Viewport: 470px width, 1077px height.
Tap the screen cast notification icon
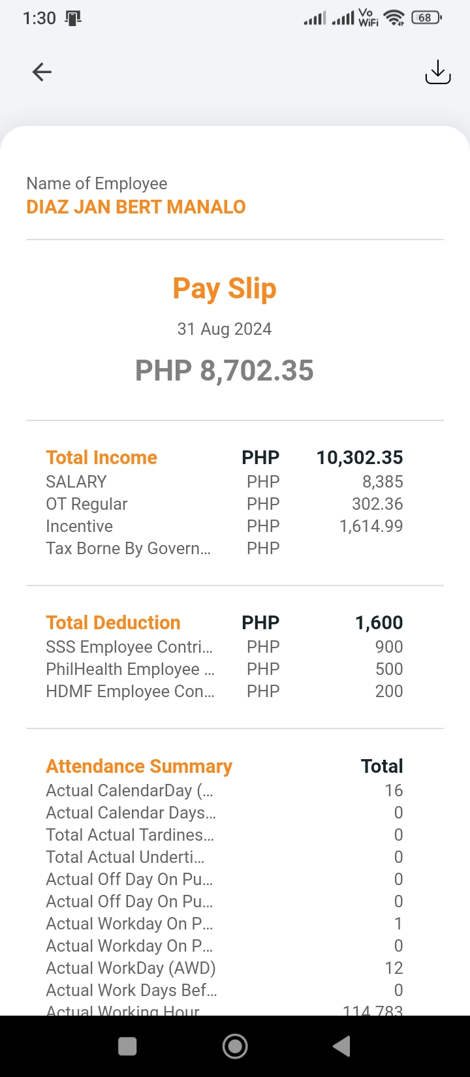(73, 18)
